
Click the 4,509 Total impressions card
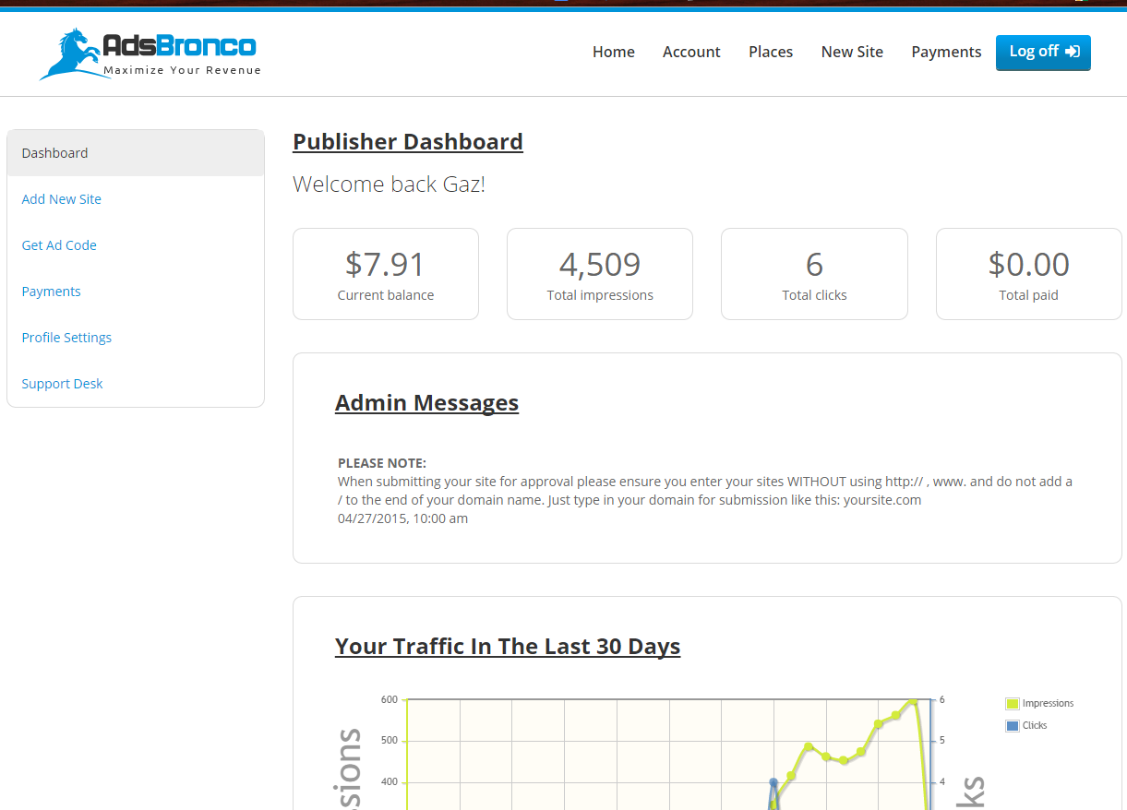coord(600,274)
